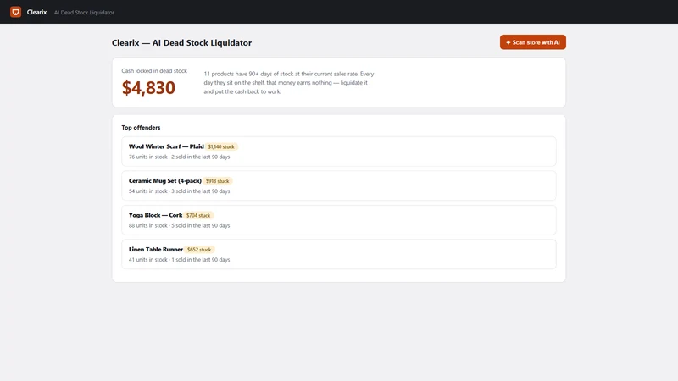
Task: Click the $1,140 stuck badge
Action: click(x=221, y=146)
